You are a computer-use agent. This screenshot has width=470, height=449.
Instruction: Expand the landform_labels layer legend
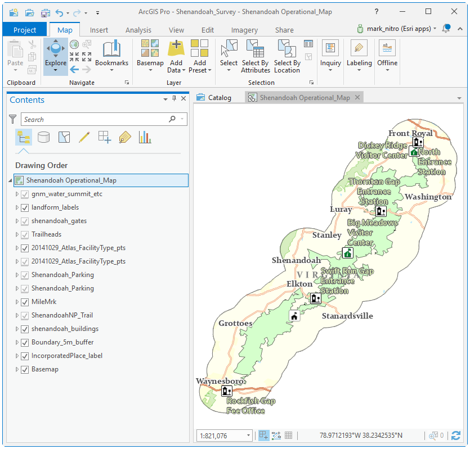pyautogui.click(x=17, y=207)
